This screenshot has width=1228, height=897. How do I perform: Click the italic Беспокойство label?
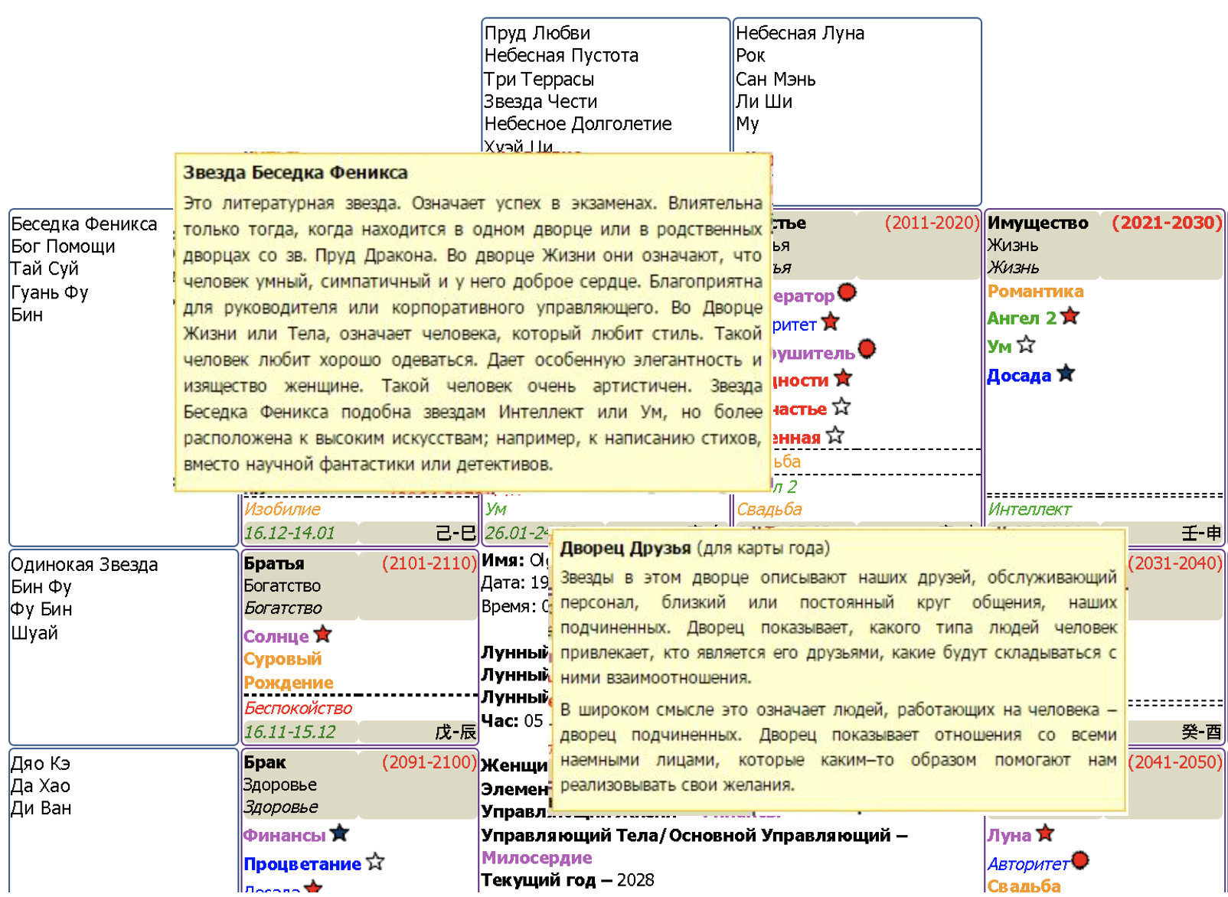pyautogui.click(x=299, y=709)
